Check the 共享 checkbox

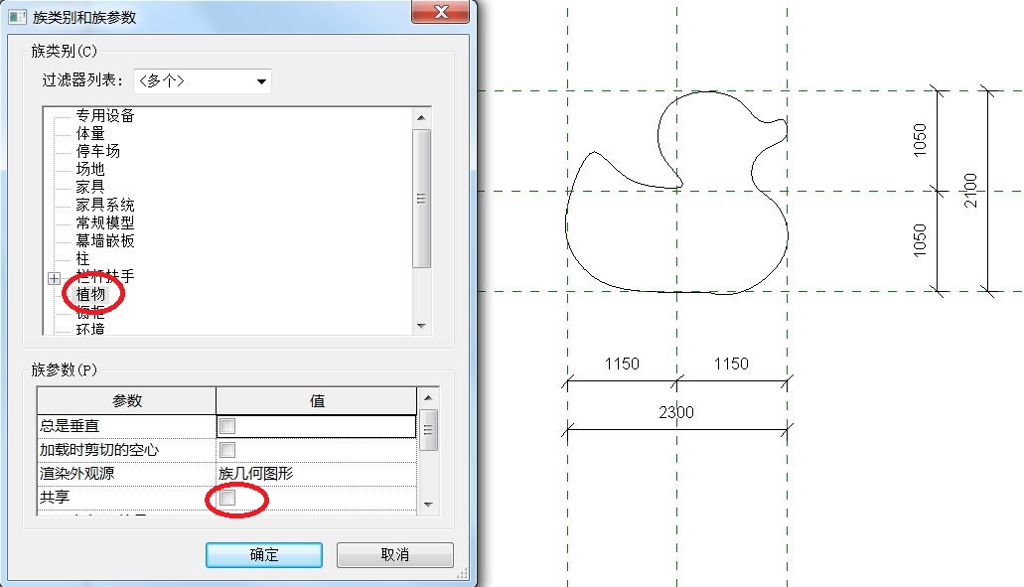pyautogui.click(x=227, y=498)
